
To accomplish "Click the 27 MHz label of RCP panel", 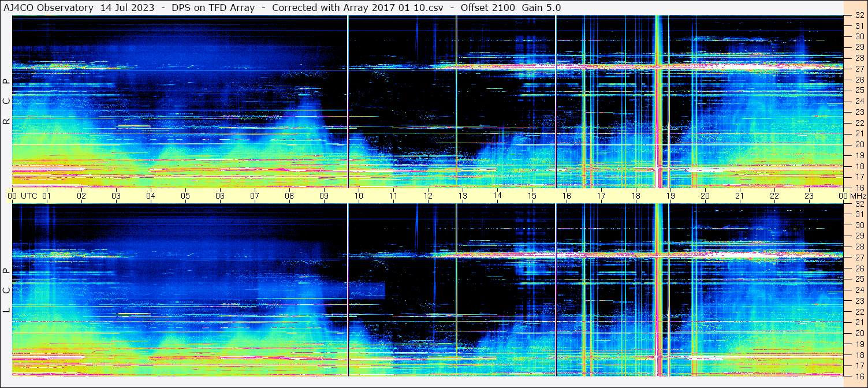I will 859,69.
